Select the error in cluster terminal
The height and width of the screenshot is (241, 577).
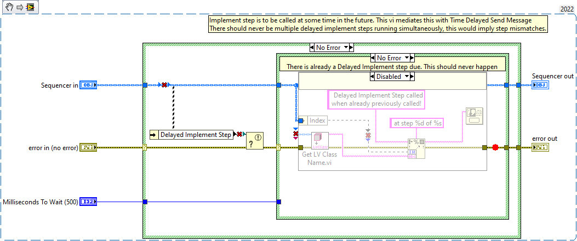[88, 147]
